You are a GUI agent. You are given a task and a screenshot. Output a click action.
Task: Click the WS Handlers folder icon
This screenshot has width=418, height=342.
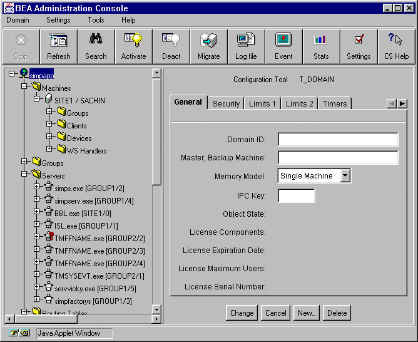(x=62, y=148)
